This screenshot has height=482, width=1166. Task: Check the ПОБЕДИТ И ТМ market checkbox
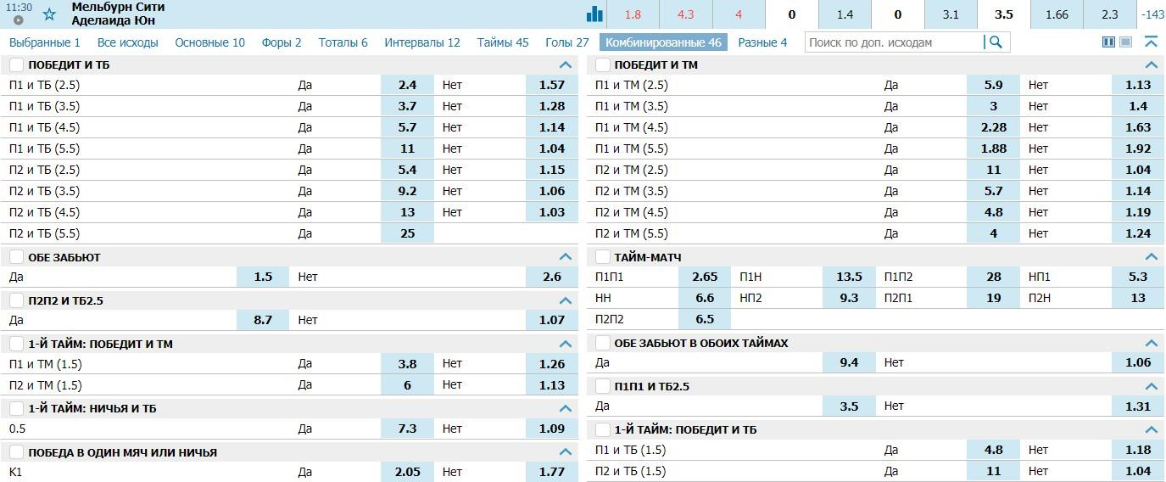pos(603,64)
